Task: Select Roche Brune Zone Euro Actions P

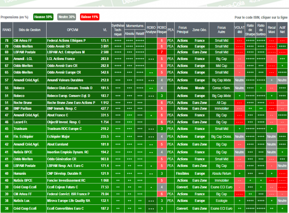Action: pyautogui.click(x=144, y=103)
